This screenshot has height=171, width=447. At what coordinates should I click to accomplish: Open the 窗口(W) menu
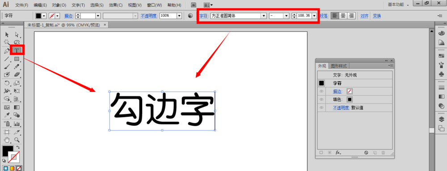[x=154, y=5]
